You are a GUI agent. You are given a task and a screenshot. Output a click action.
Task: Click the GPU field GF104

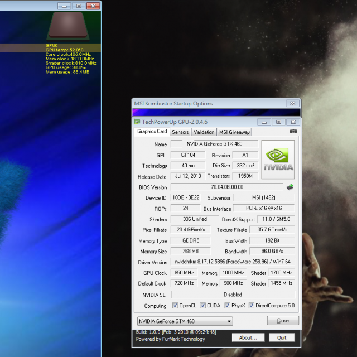coord(188,155)
